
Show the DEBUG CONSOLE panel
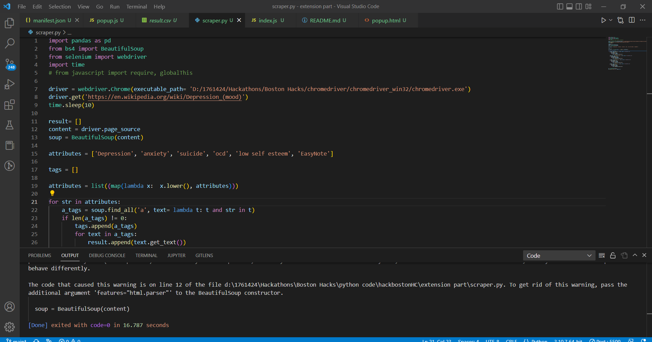tap(107, 255)
